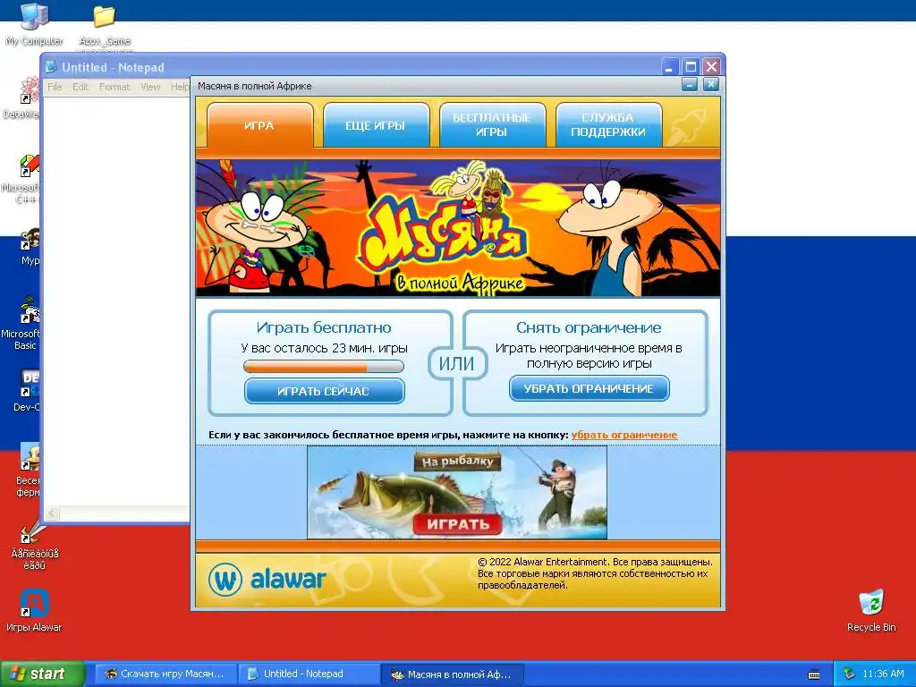Viewport: 916px width, 687px height.
Task: Click the Alawar logo in footer
Action: [x=267, y=579]
